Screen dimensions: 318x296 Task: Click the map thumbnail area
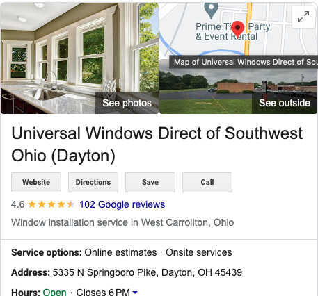click(x=239, y=29)
